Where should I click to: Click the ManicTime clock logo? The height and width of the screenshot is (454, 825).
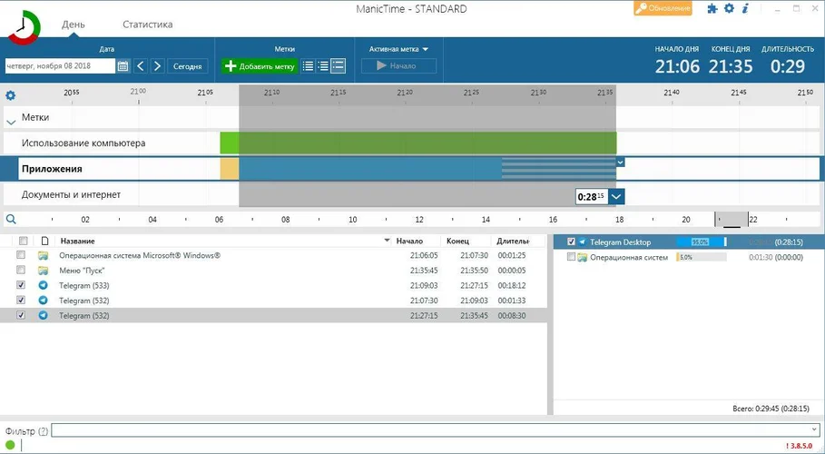24,28
